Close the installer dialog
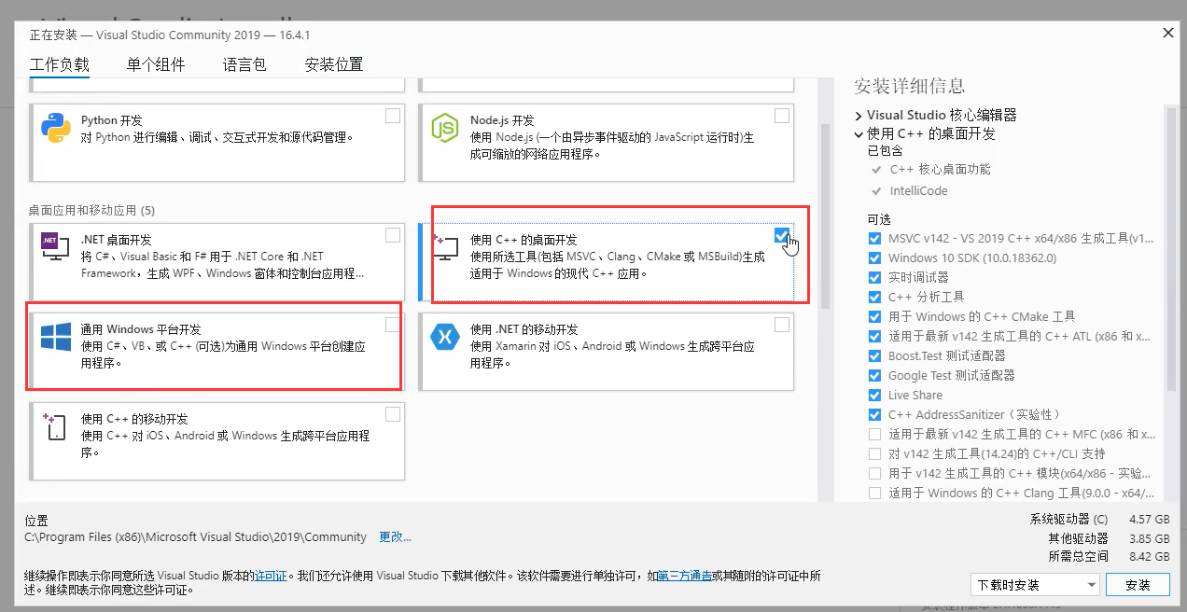 pos(1167,33)
